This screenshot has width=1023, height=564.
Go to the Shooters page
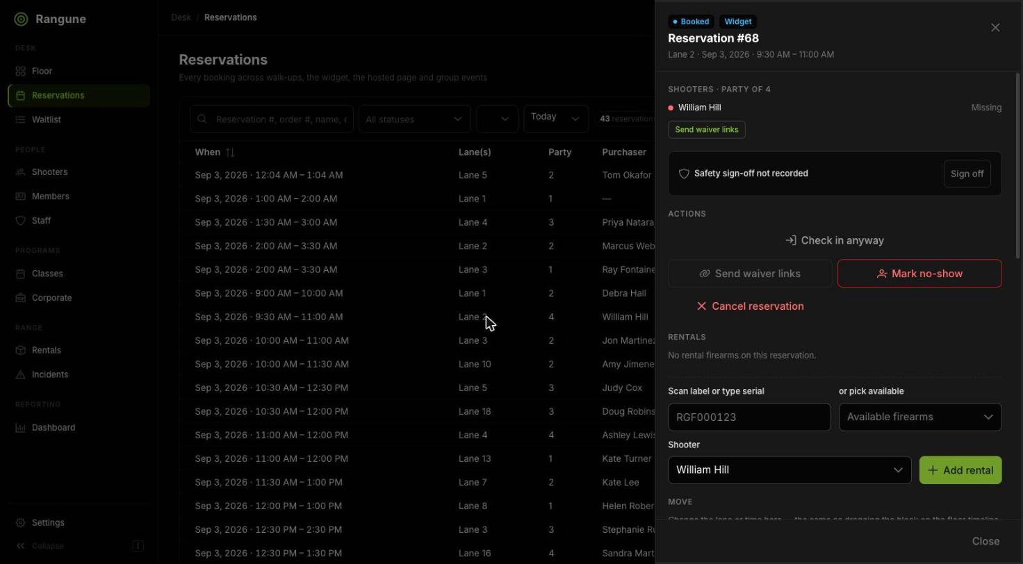tap(79, 172)
